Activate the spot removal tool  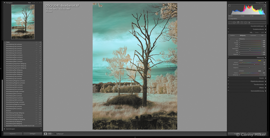coord(234,22)
